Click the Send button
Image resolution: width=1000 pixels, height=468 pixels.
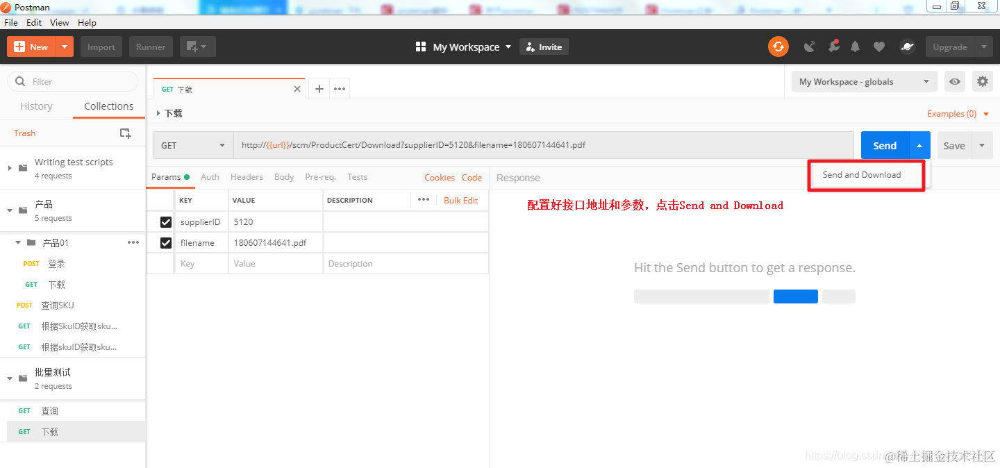[885, 145]
